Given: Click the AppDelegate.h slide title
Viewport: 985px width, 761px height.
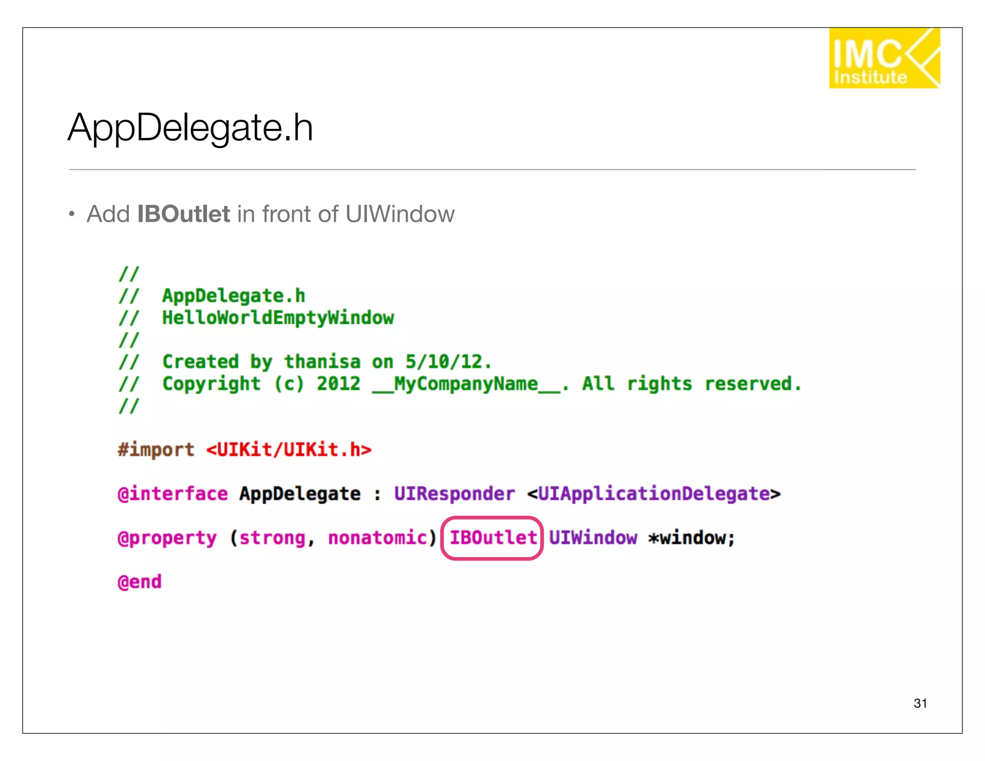Looking at the screenshot, I should (x=190, y=128).
